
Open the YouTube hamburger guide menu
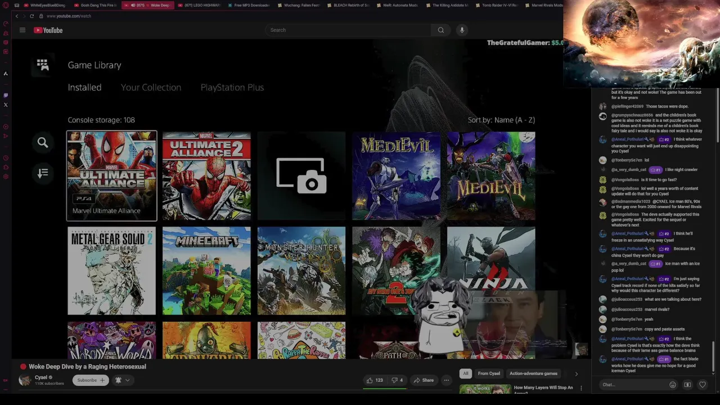coord(22,30)
